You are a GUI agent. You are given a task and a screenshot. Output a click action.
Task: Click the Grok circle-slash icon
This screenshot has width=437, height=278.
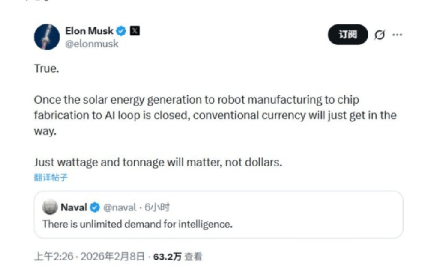380,35
